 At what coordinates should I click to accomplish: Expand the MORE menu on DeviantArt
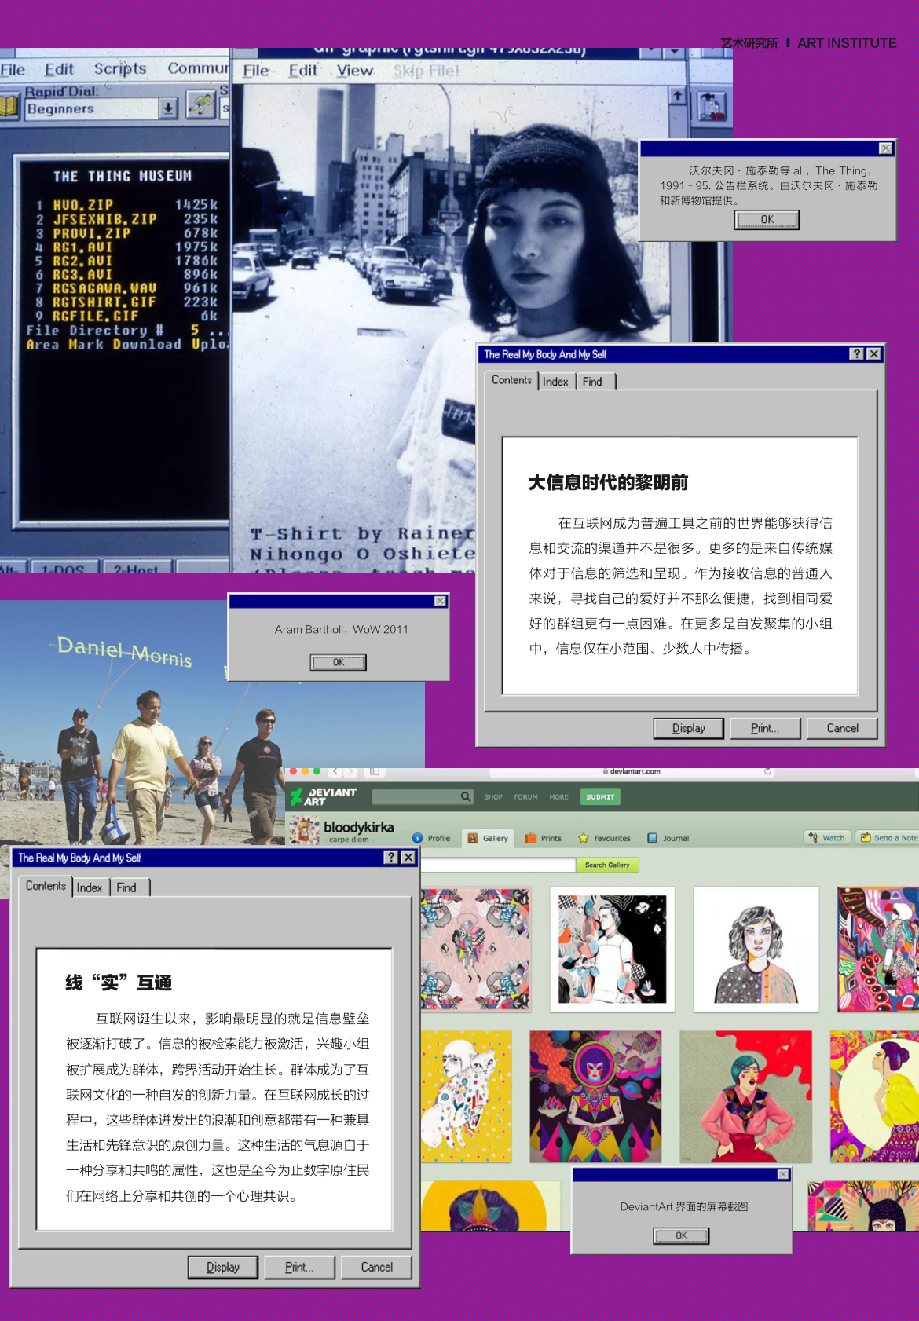click(x=558, y=796)
